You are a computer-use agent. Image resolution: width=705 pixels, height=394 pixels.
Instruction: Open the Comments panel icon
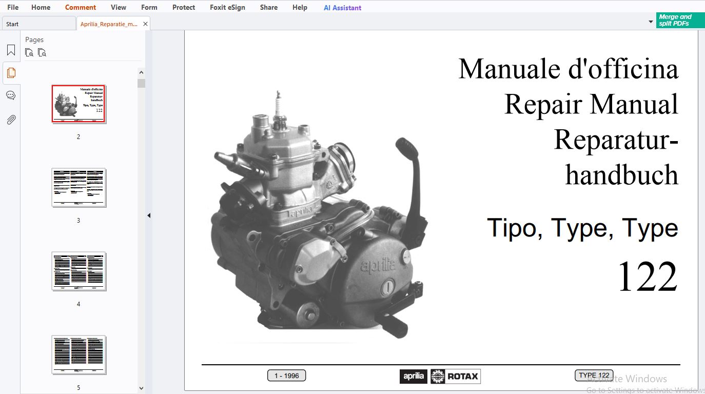[x=11, y=95]
